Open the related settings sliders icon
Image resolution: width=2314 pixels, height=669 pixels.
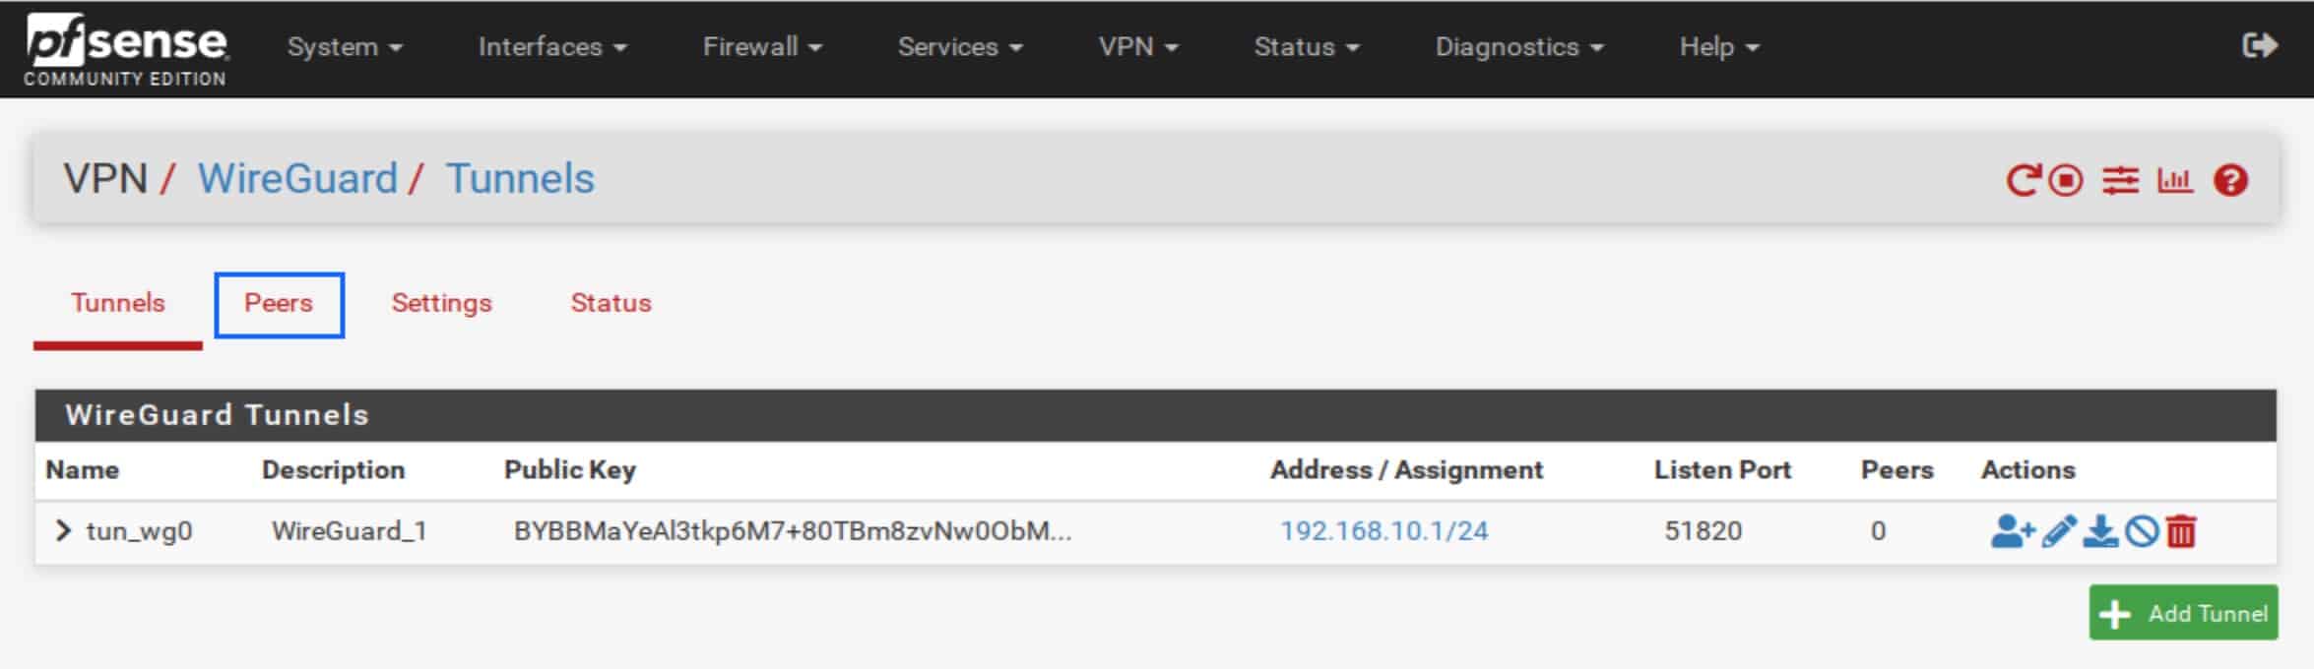2120,180
